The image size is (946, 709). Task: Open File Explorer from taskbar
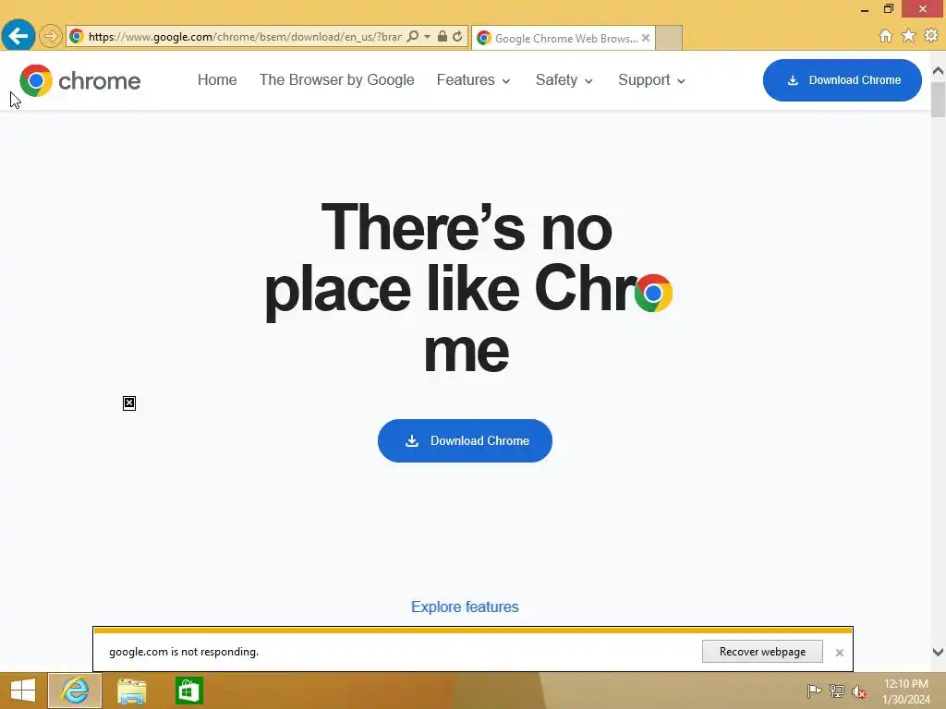coord(131,691)
